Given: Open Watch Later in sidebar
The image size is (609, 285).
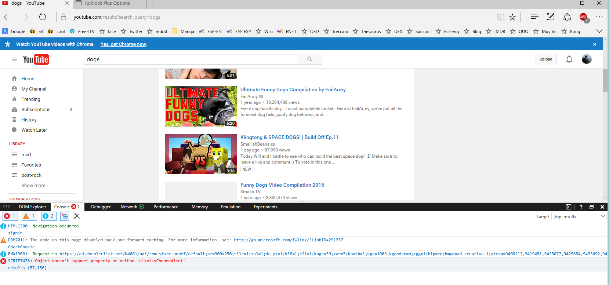Looking at the screenshot, I should (x=34, y=130).
